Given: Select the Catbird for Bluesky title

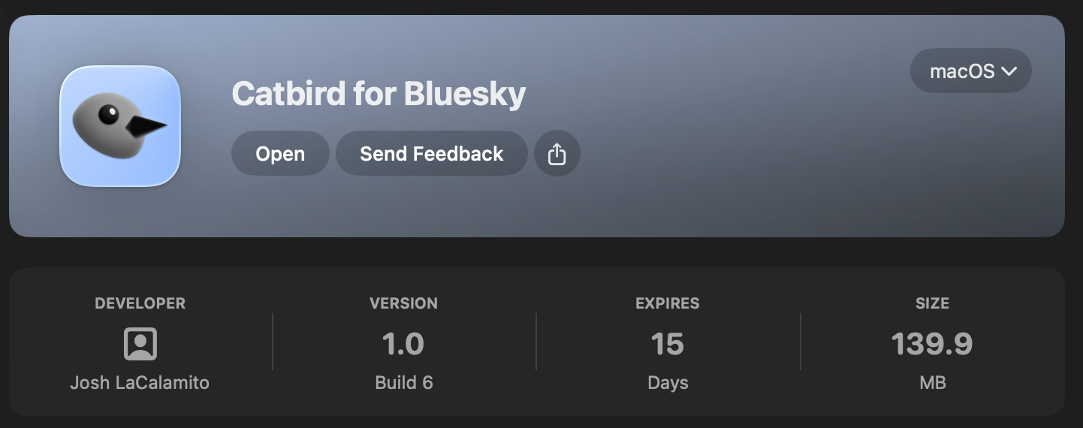Looking at the screenshot, I should (379, 95).
